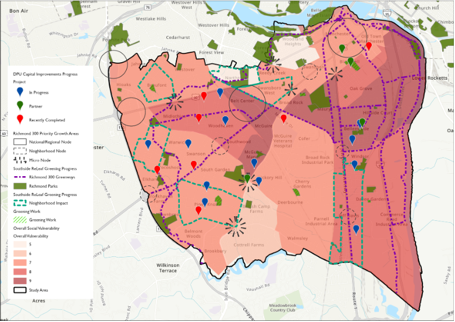This screenshot has width=455, height=322.
Task: Click the red pin below Piney Knolls
Action: tap(198, 210)
